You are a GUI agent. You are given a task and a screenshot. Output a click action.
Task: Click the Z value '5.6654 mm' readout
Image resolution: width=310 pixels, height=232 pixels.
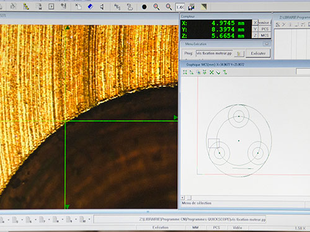pyautogui.click(x=228, y=35)
